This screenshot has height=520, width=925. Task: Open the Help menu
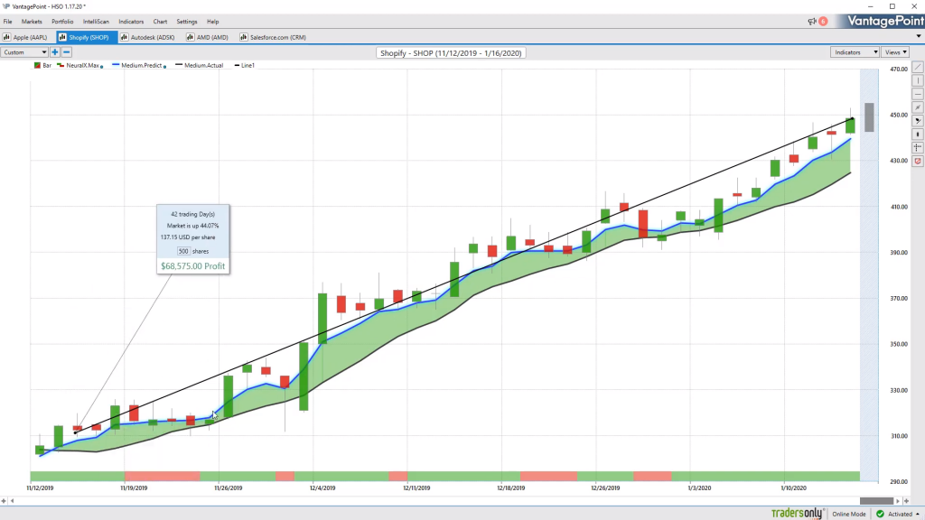(213, 22)
